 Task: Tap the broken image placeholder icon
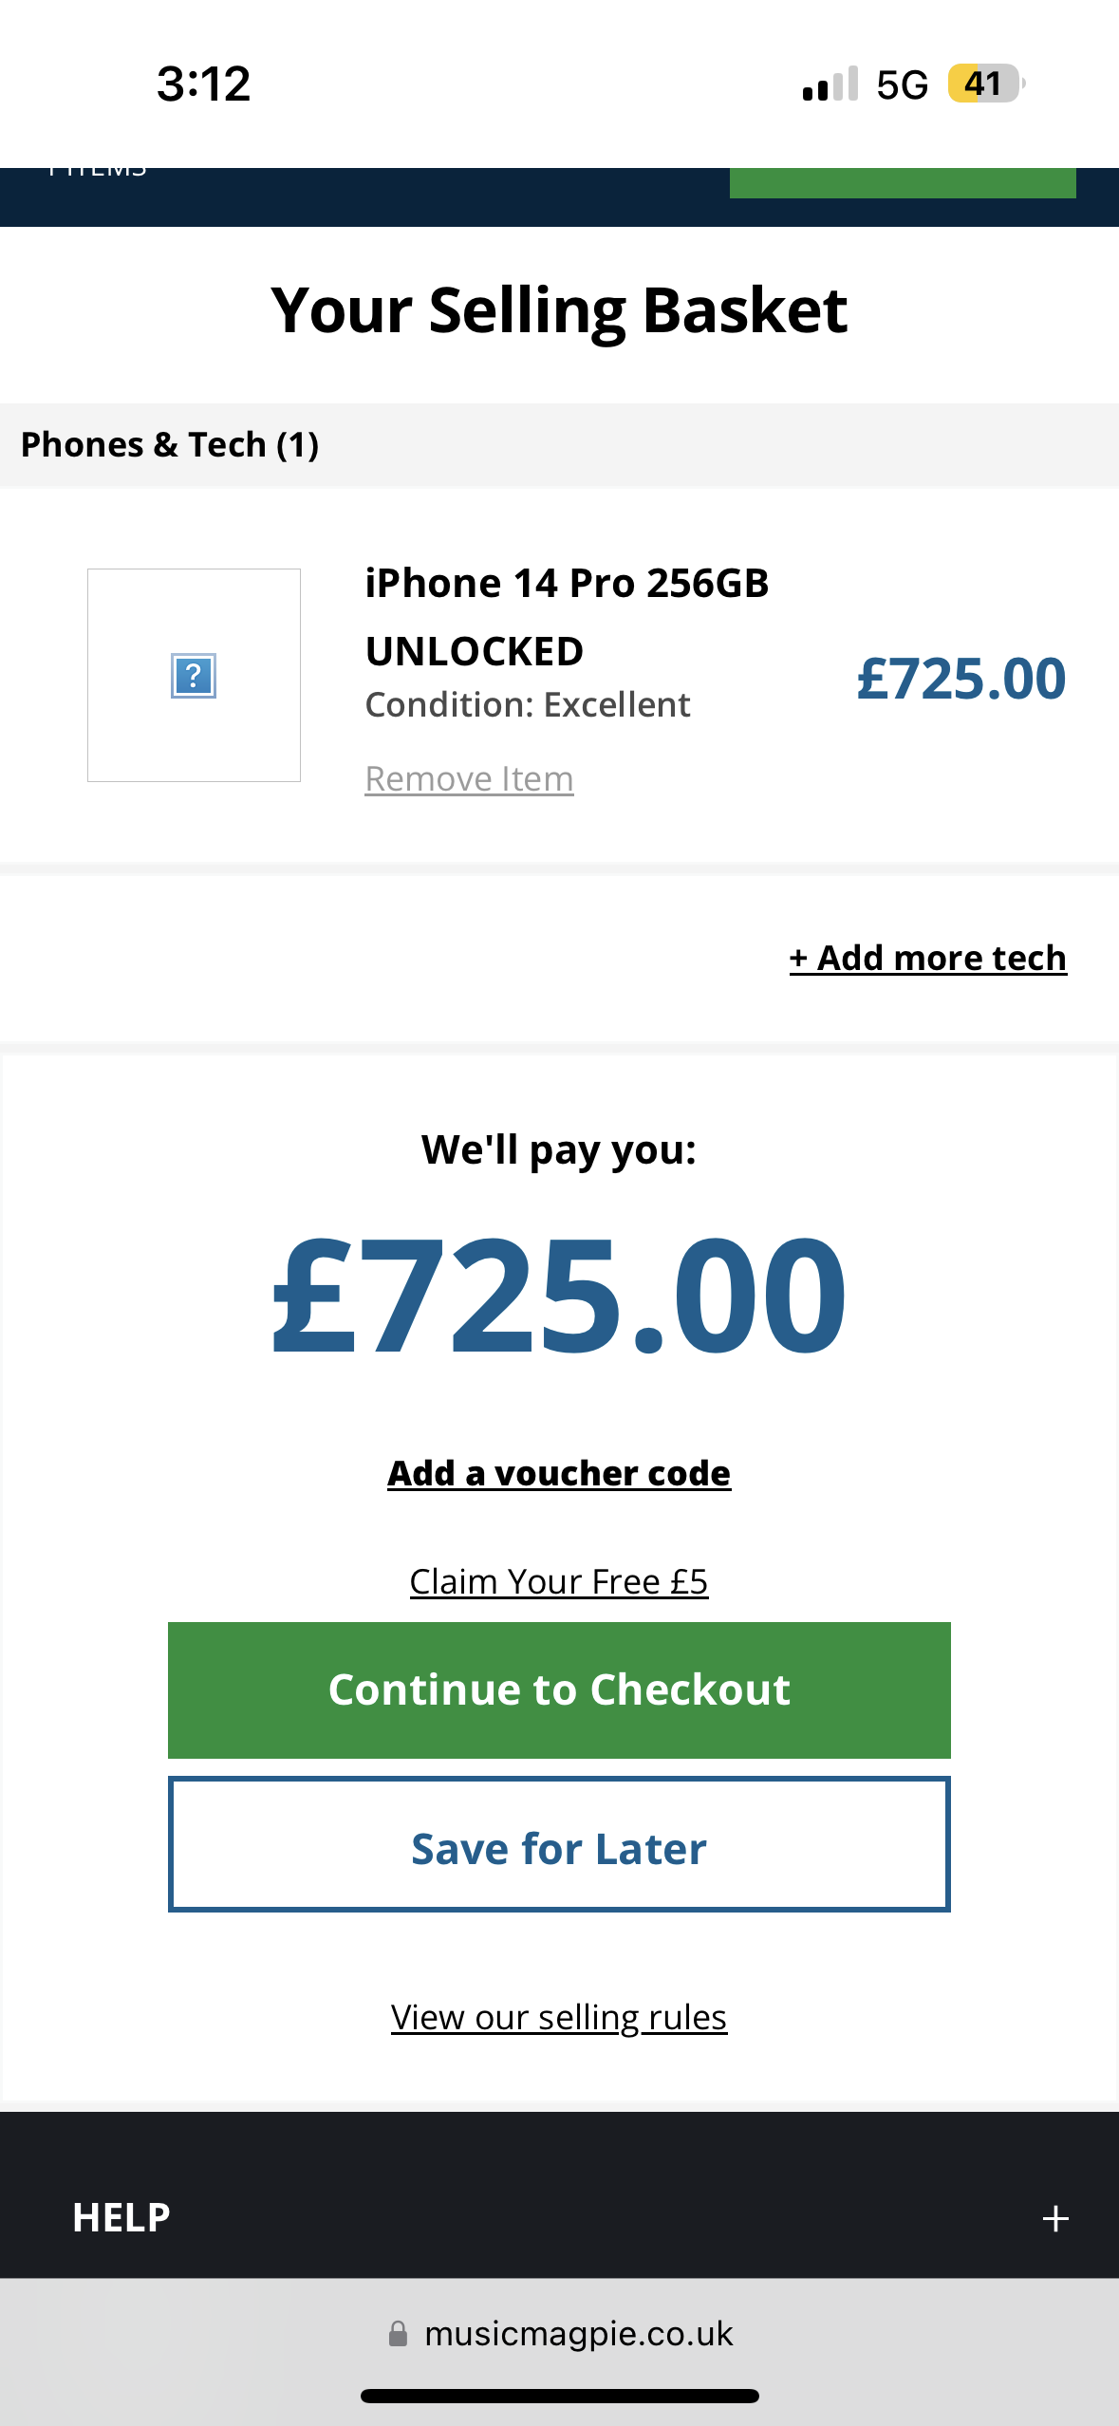194,676
